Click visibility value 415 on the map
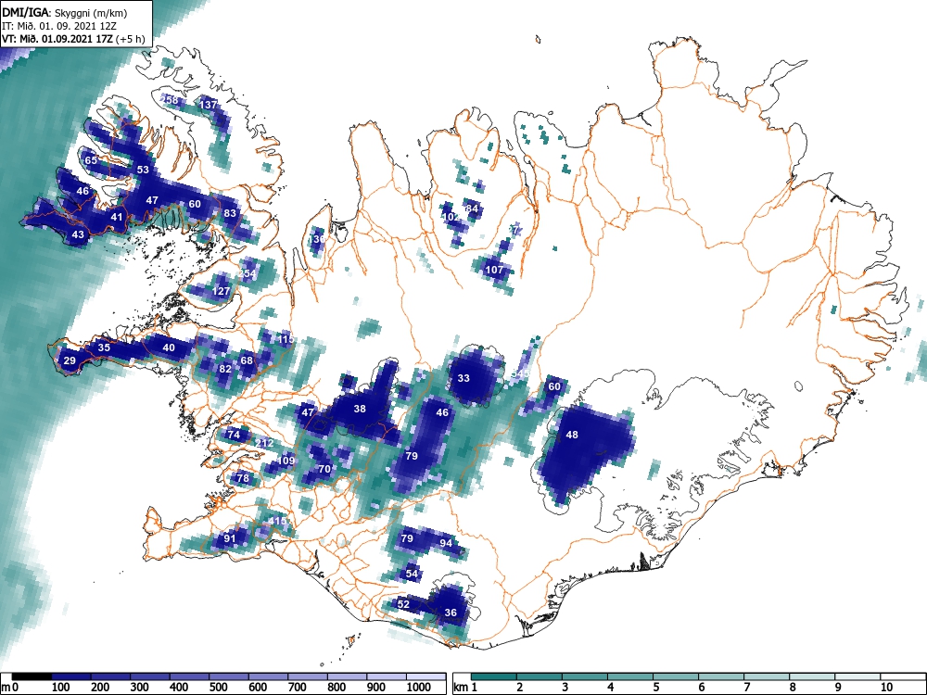The image size is (927, 695). click(x=277, y=521)
